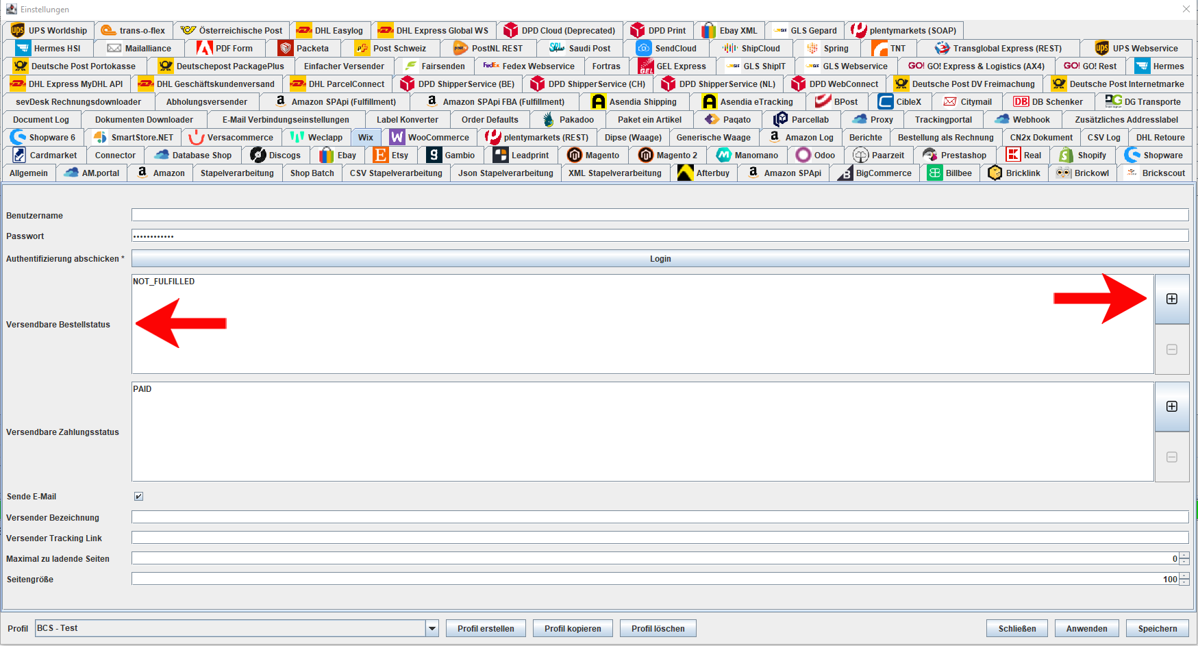Decrease the Seitengröße value

pos(1184,582)
